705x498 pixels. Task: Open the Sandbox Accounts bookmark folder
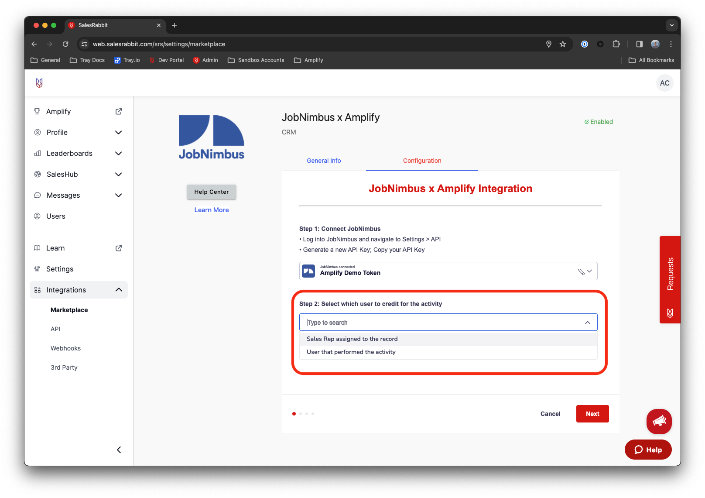pyautogui.click(x=256, y=60)
